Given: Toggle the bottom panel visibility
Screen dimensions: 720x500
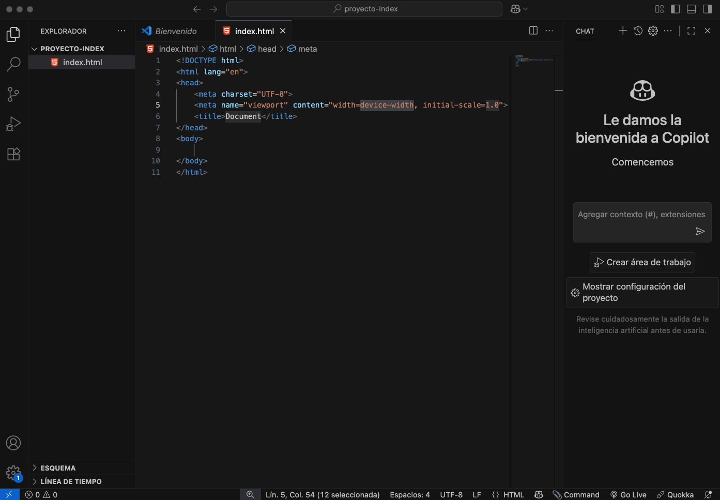Looking at the screenshot, I should point(692,9).
